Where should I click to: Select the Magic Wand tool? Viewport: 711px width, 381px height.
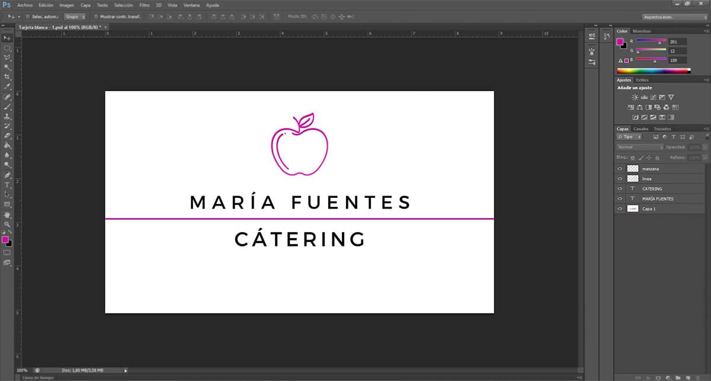(8, 67)
